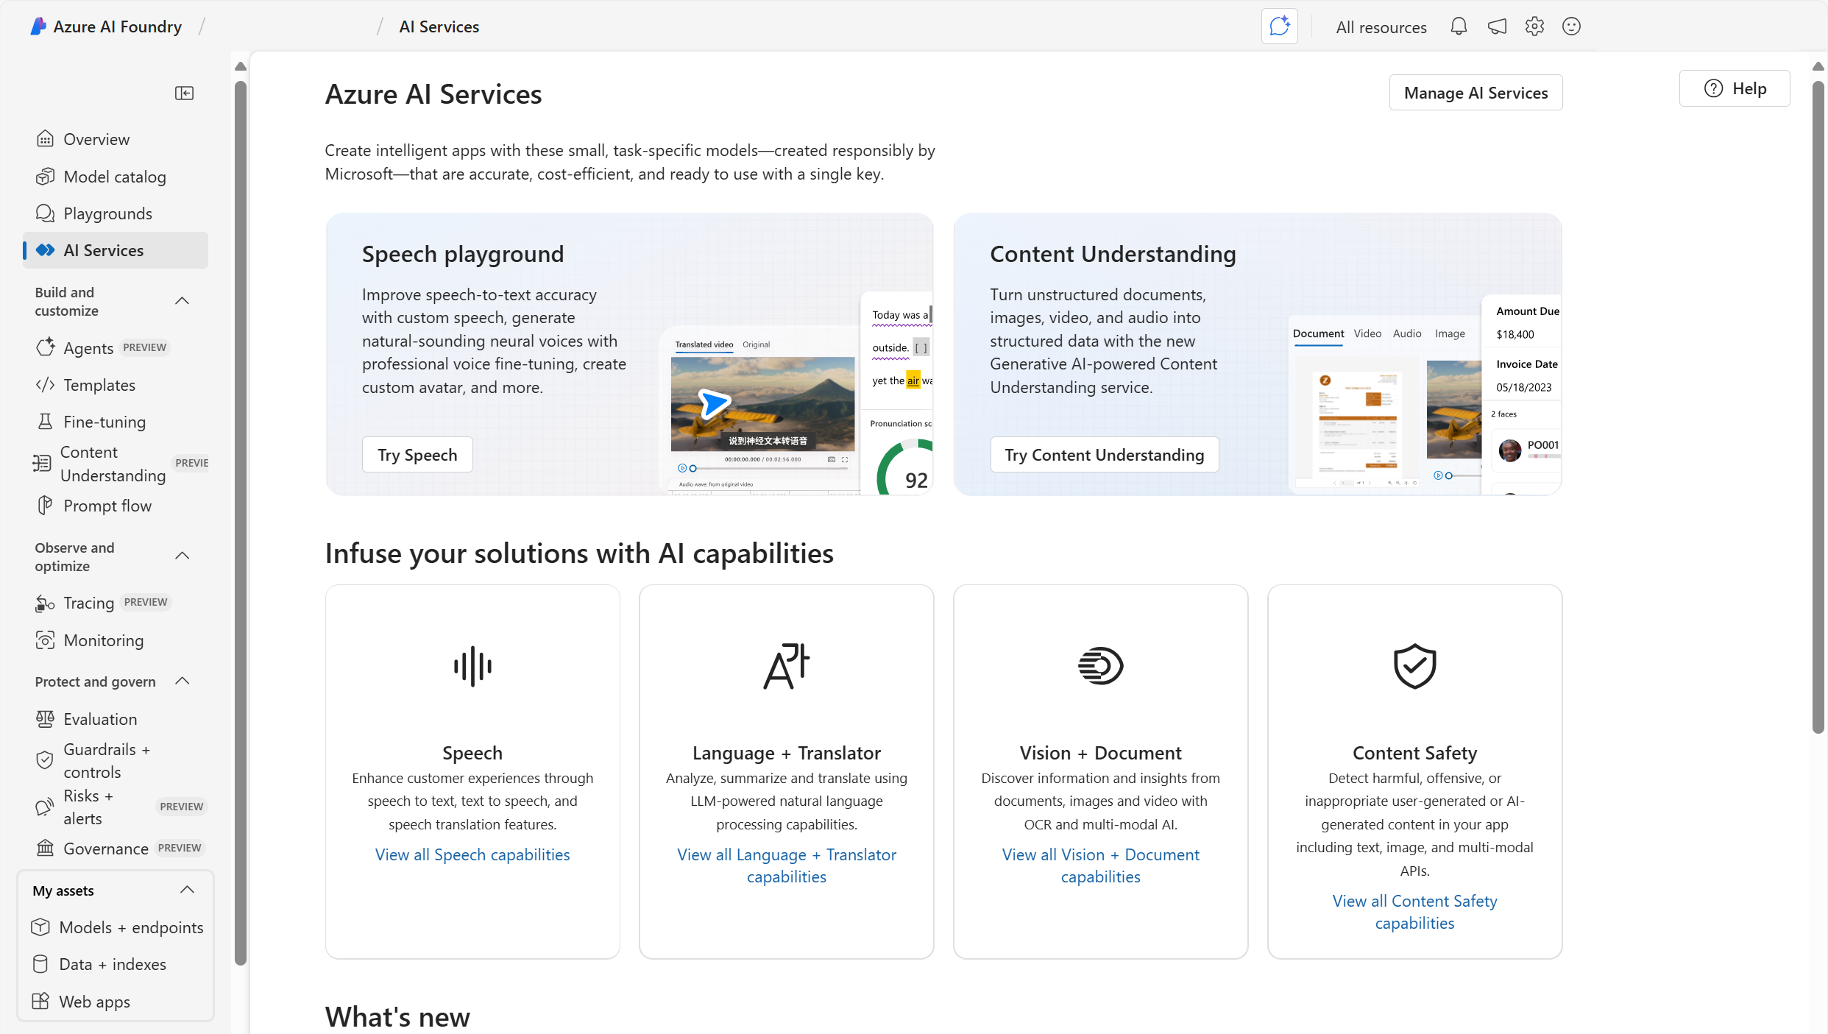
Task: Click the Speech playground video thumbnail
Action: (x=762, y=404)
